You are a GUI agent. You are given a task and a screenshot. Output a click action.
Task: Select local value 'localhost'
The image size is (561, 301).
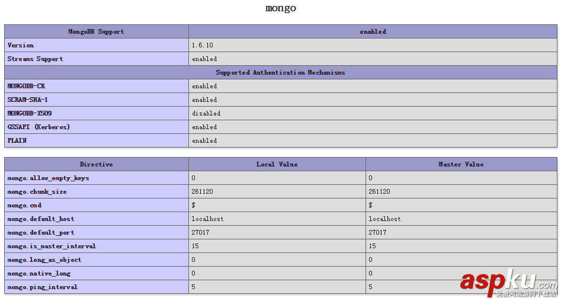pyautogui.click(x=207, y=219)
